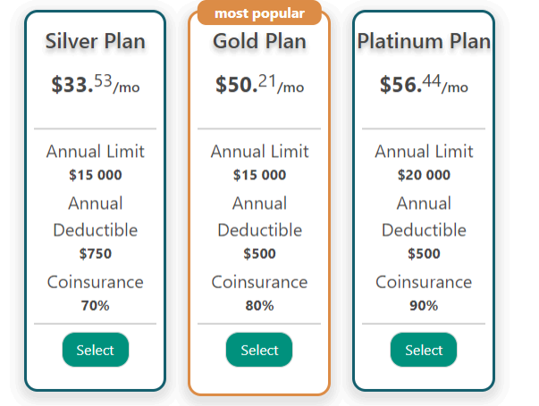The width and height of the screenshot is (539, 406).
Task: Click Silver Plan's Annual Limit label
Action: point(95,152)
